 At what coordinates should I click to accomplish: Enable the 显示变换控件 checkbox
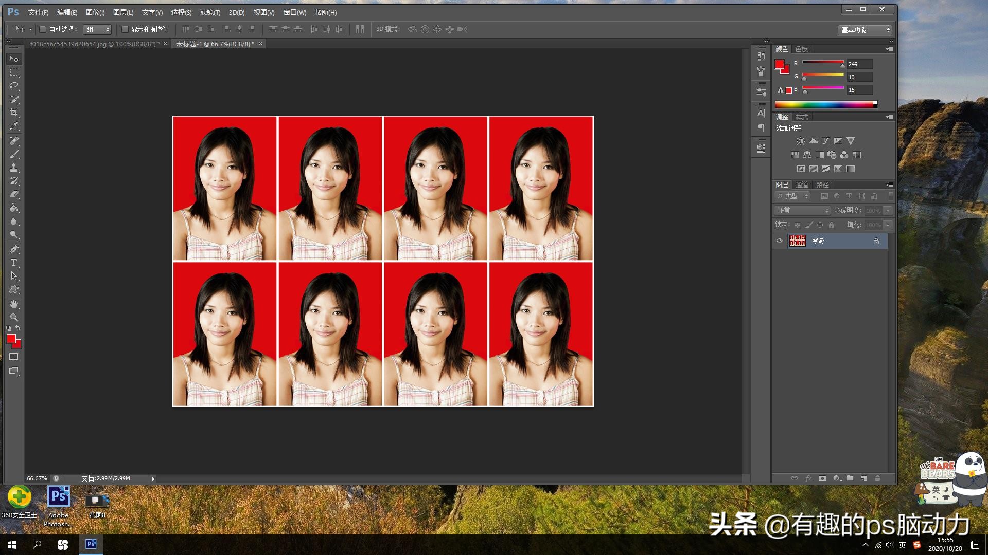tap(125, 29)
